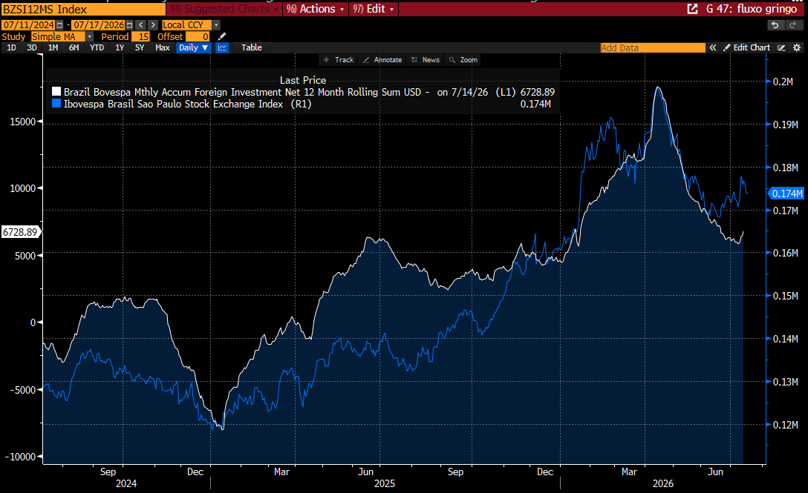808x493 pixels.
Task: Select the YTD time range
Action: (x=97, y=47)
